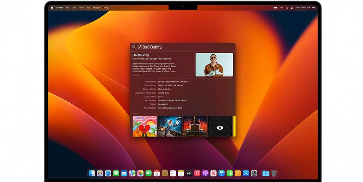363x182 pixels.
Task: Open the Help menu
Action: [x=106, y=7]
